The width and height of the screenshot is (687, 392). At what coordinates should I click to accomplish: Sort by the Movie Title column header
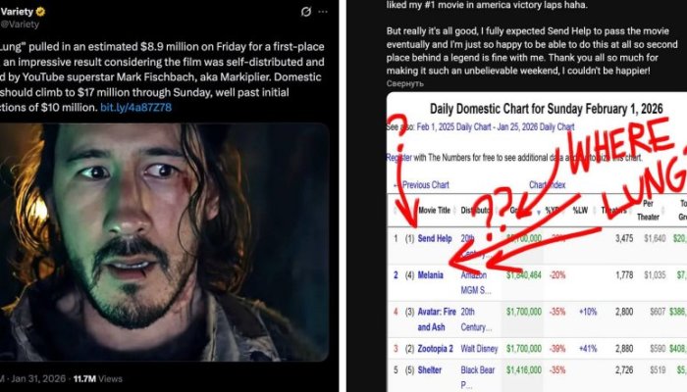(x=434, y=211)
